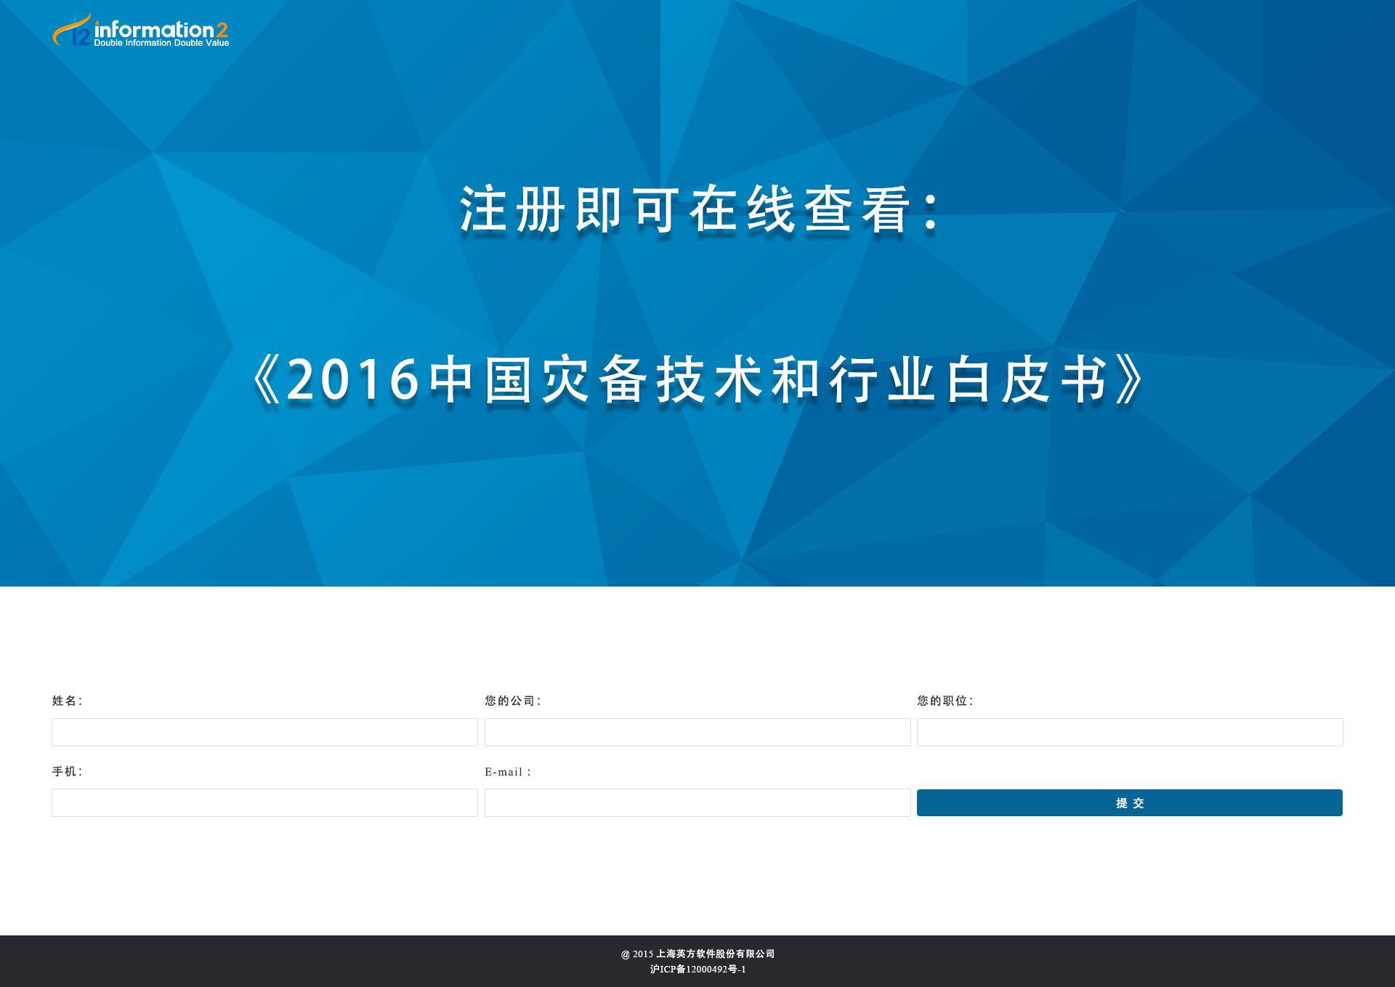Focus the 您的职位 input field
The height and width of the screenshot is (987, 1395).
pos(1129,732)
